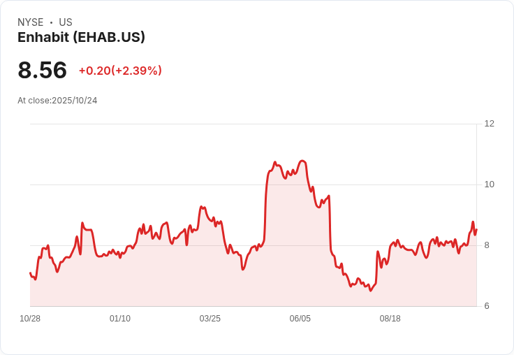Image resolution: width=514 pixels, height=355 pixels.
Task: Click the 12 price axis label
Action: 489,124
